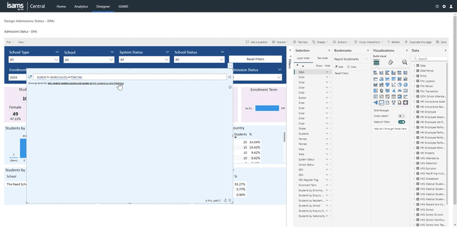
Task: Select the pie chart visualization icon
Action: pos(399,85)
